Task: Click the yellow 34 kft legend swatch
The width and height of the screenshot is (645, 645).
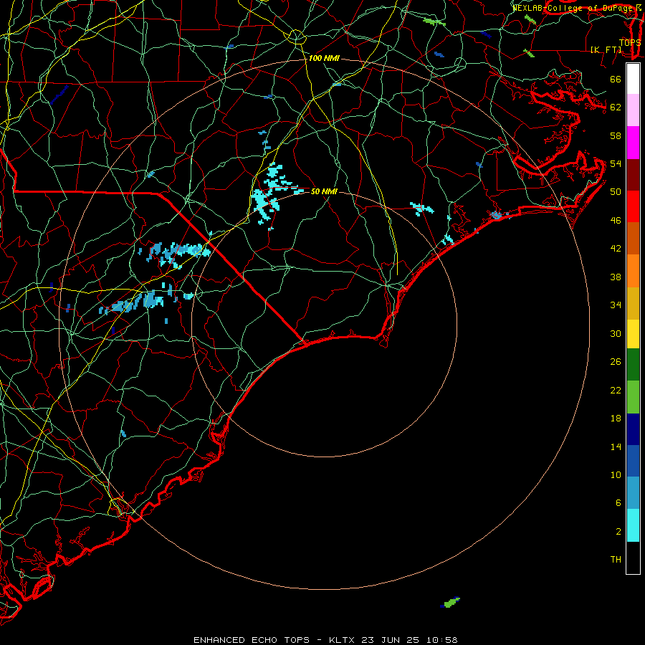Action: click(633, 334)
